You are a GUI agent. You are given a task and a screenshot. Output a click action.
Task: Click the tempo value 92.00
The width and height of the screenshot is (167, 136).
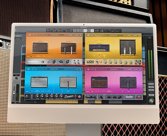54,31
